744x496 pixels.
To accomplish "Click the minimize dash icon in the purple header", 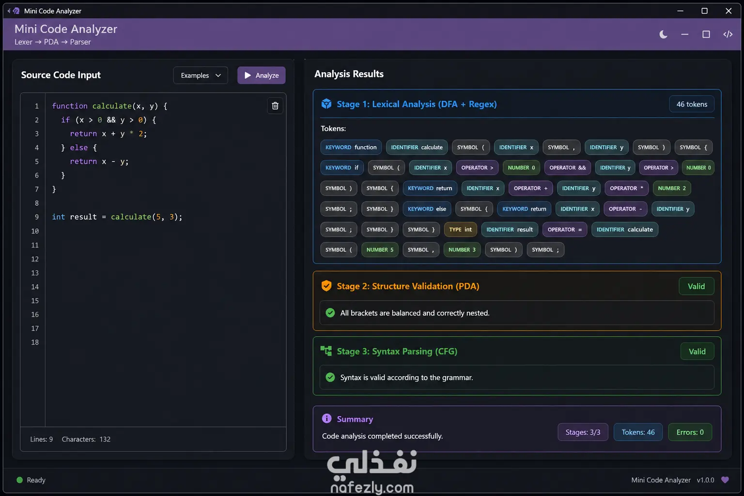I will click(684, 34).
